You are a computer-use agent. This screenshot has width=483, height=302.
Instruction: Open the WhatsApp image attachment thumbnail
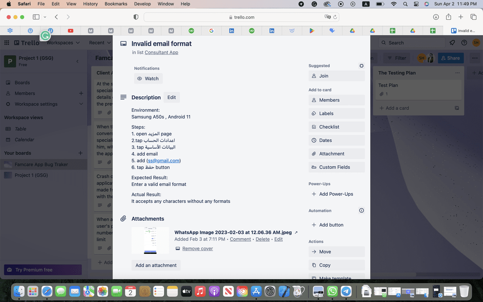click(x=150, y=240)
